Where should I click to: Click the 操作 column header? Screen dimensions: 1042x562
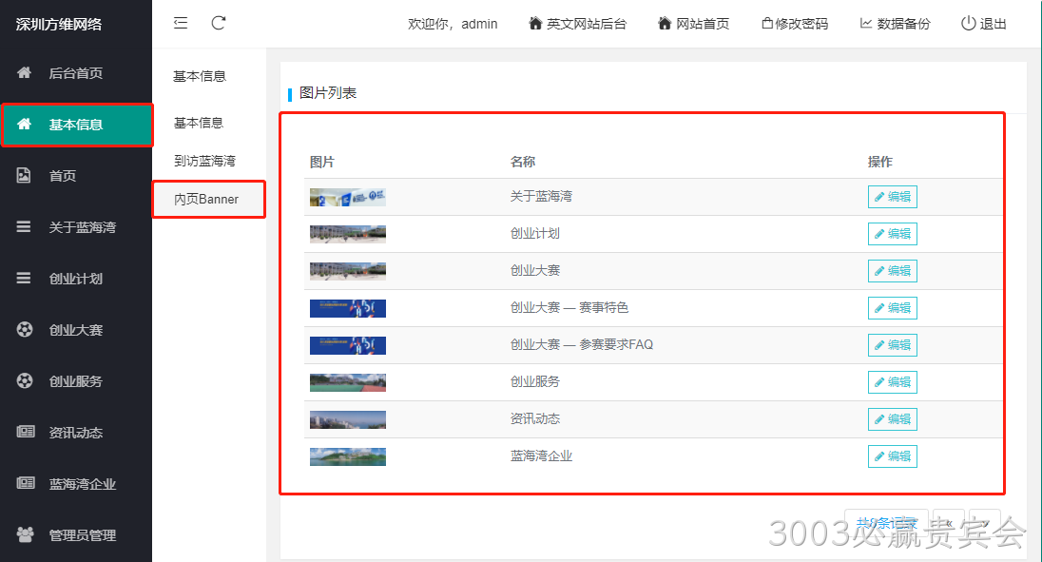pyautogui.click(x=879, y=162)
